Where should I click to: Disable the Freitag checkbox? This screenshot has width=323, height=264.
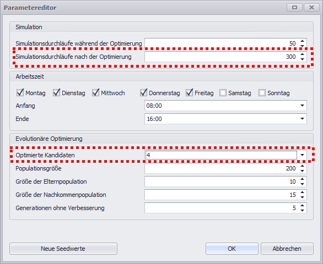pyautogui.click(x=189, y=93)
